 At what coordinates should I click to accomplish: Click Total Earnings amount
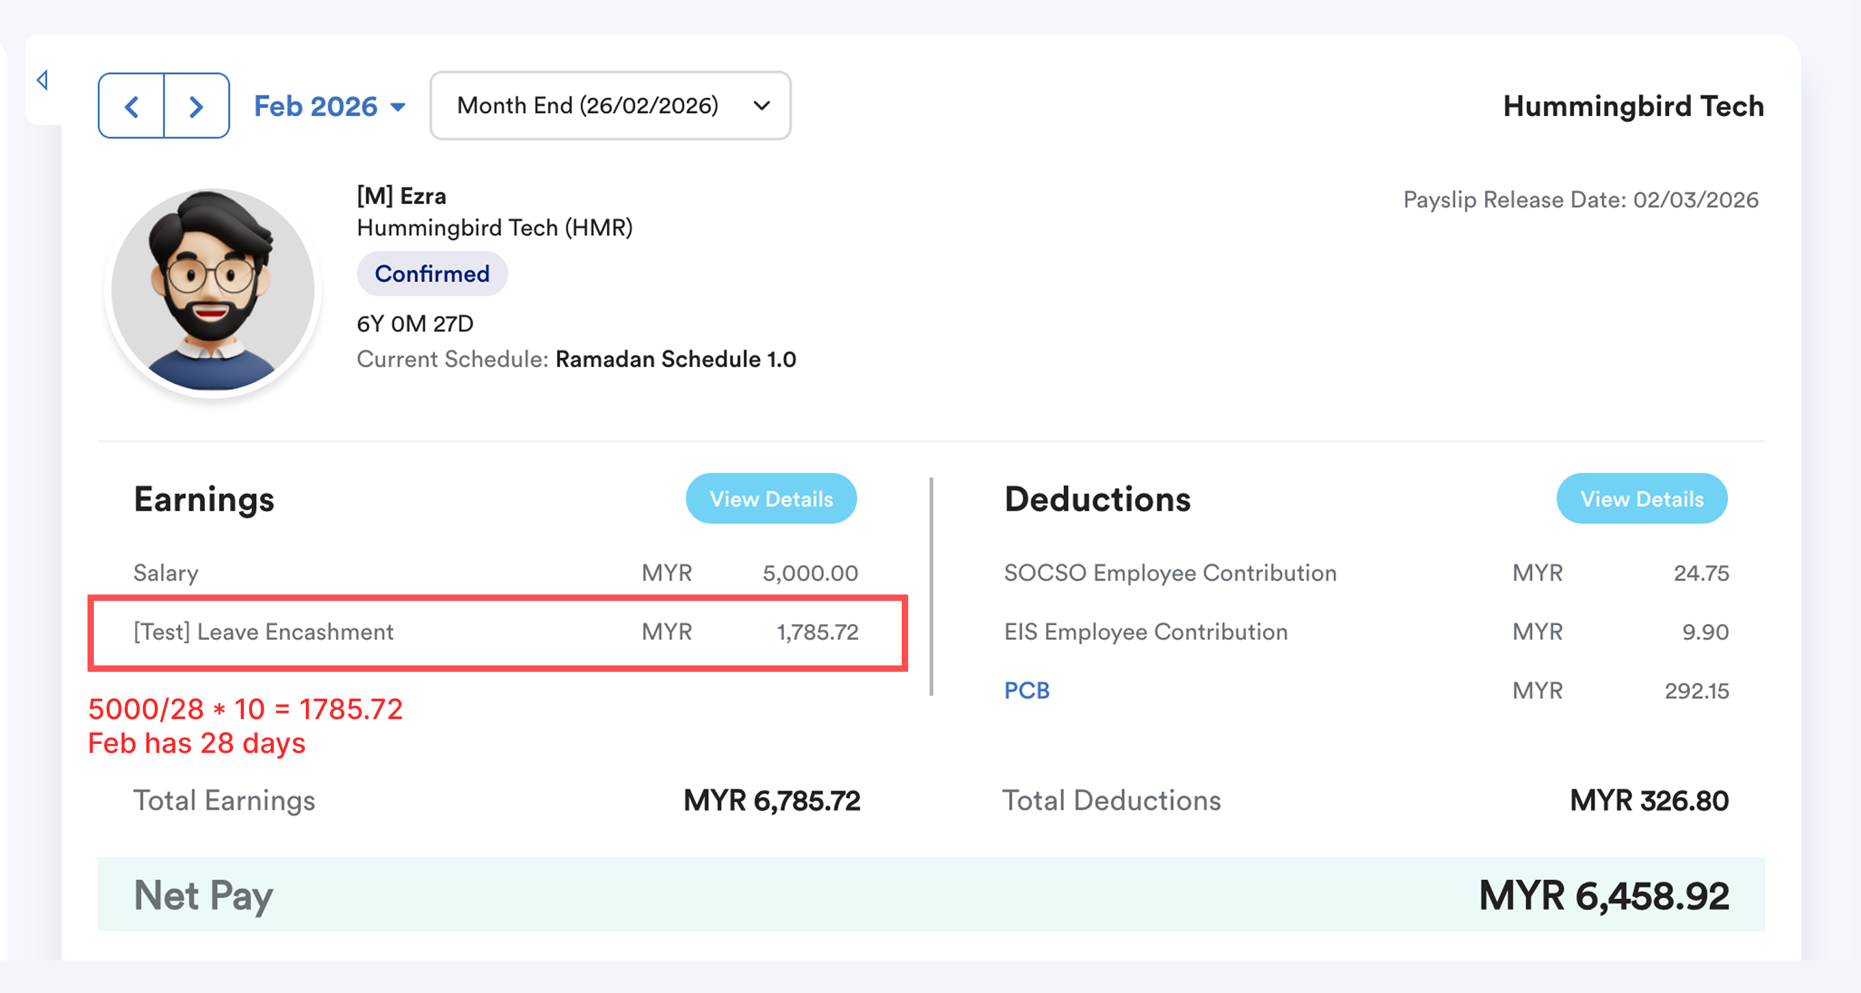[x=771, y=800]
